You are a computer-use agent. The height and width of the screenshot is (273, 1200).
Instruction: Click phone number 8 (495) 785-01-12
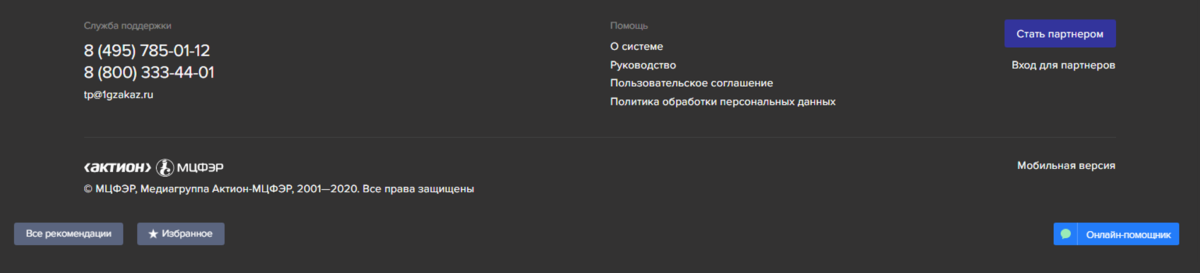[147, 50]
